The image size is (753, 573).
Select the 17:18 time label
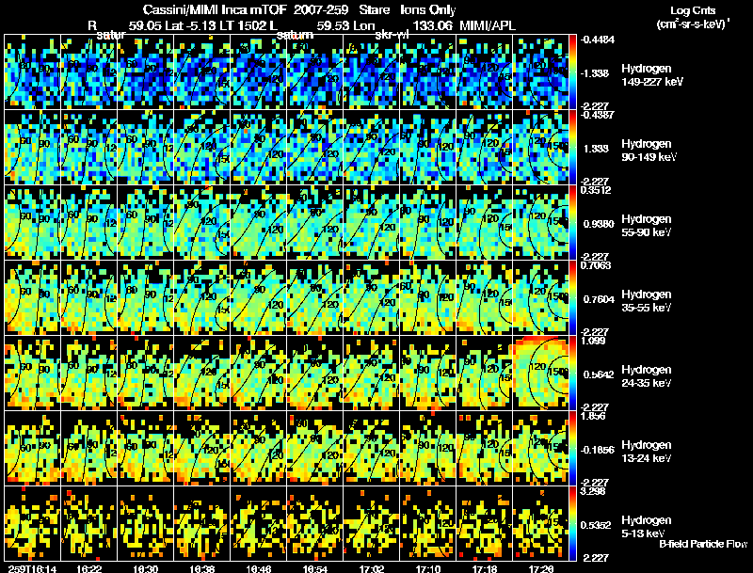point(485,568)
